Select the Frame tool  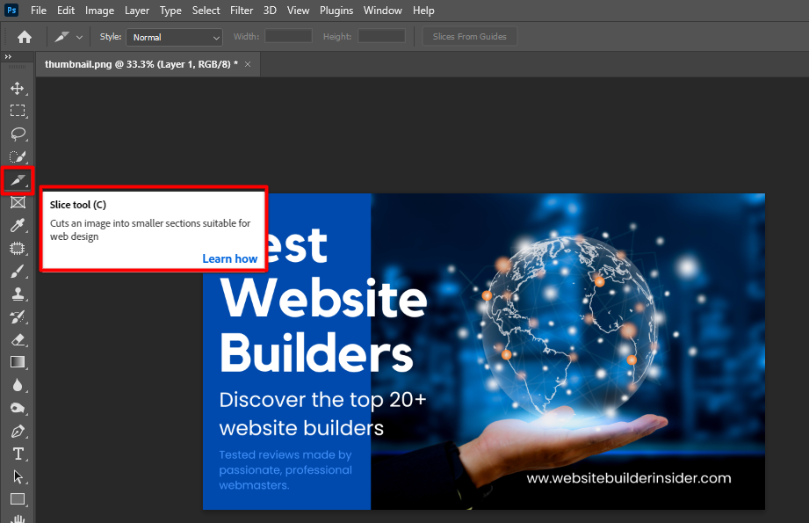[18, 203]
